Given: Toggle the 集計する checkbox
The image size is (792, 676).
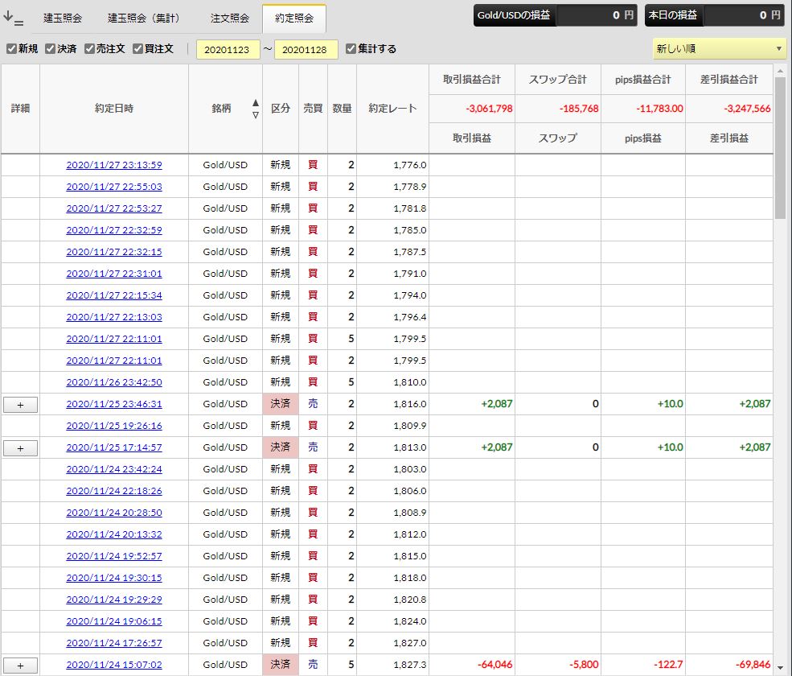Looking at the screenshot, I should coord(351,49).
